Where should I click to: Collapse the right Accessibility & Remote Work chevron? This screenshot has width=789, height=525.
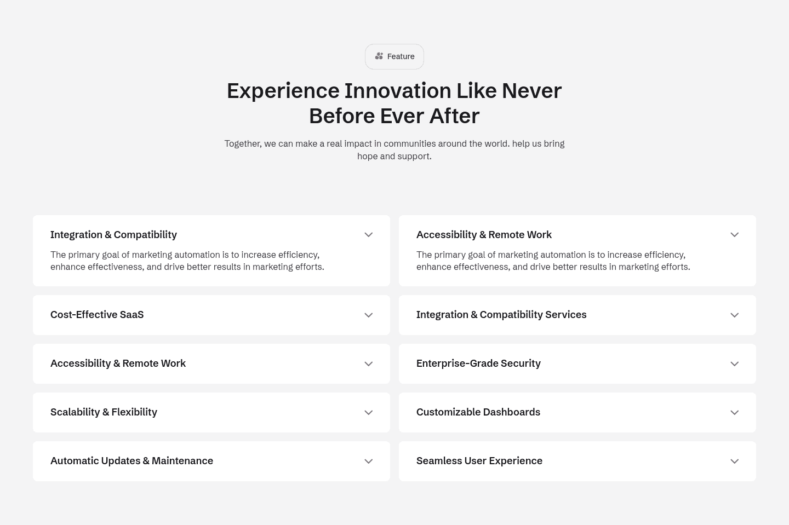pos(734,235)
